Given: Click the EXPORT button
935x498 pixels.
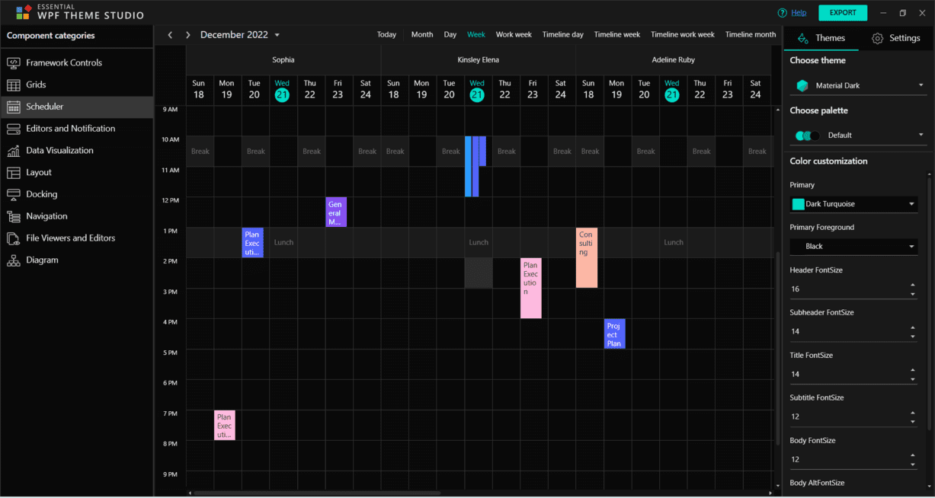Looking at the screenshot, I should [x=842, y=12].
